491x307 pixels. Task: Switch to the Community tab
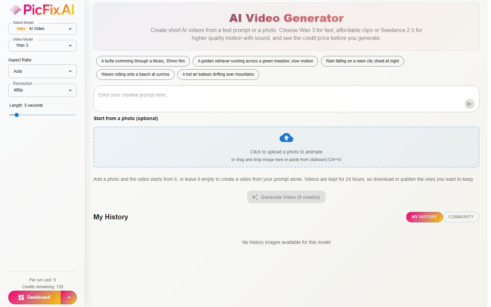(461, 217)
